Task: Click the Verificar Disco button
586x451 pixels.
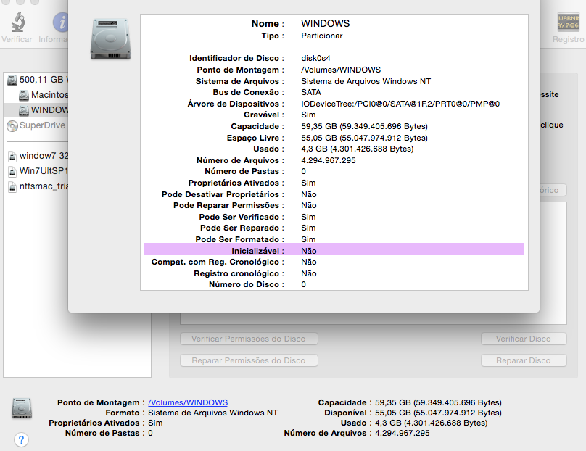Action: tap(524, 339)
